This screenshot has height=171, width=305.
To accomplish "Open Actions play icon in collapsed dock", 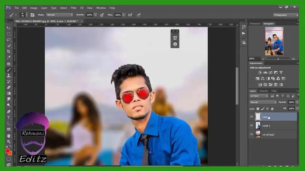I will point(244,33).
